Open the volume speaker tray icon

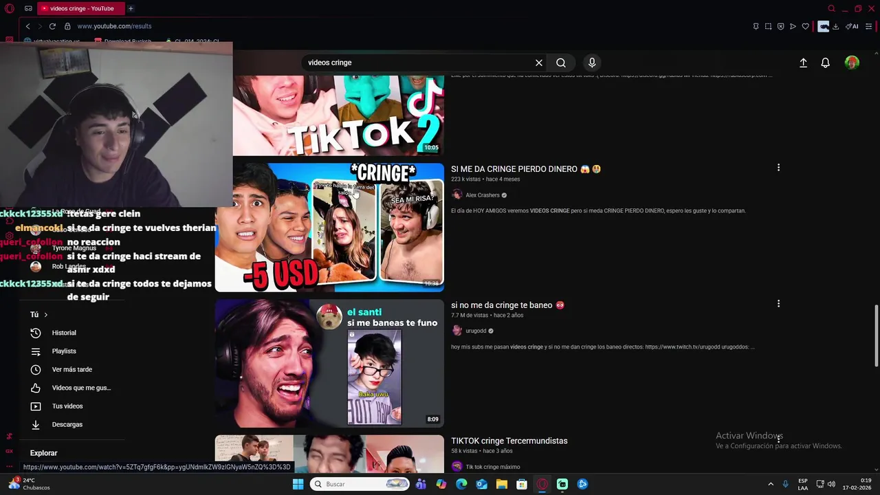coord(831,484)
